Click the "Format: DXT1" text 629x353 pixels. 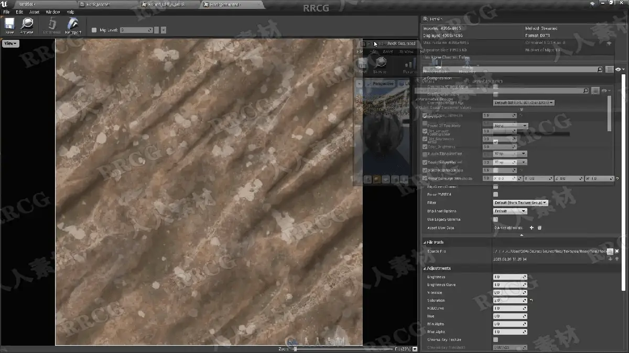(x=538, y=36)
